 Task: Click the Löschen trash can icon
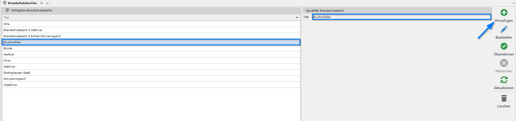(504, 98)
